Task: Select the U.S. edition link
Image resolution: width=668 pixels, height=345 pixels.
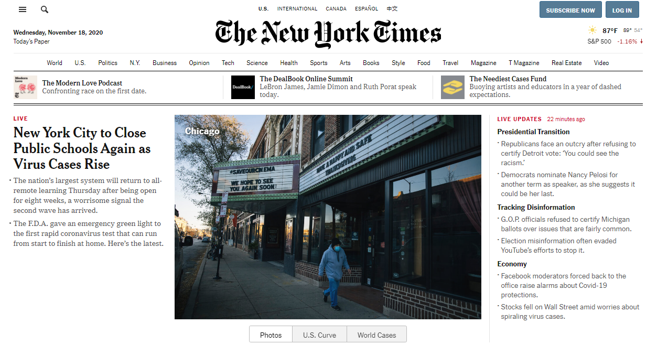Action: (263, 8)
